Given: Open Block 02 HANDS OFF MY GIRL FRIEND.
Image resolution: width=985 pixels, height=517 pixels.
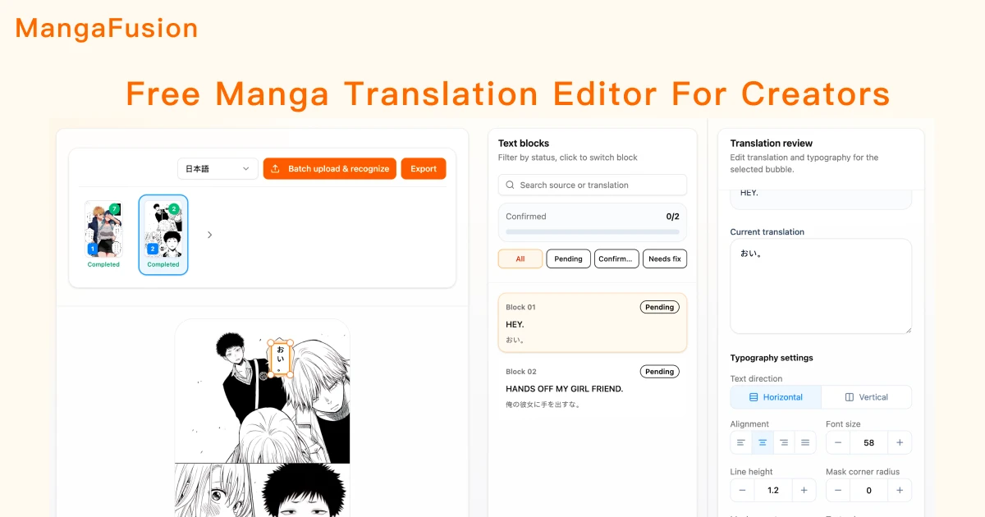Looking at the screenshot, I should pyautogui.click(x=593, y=387).
